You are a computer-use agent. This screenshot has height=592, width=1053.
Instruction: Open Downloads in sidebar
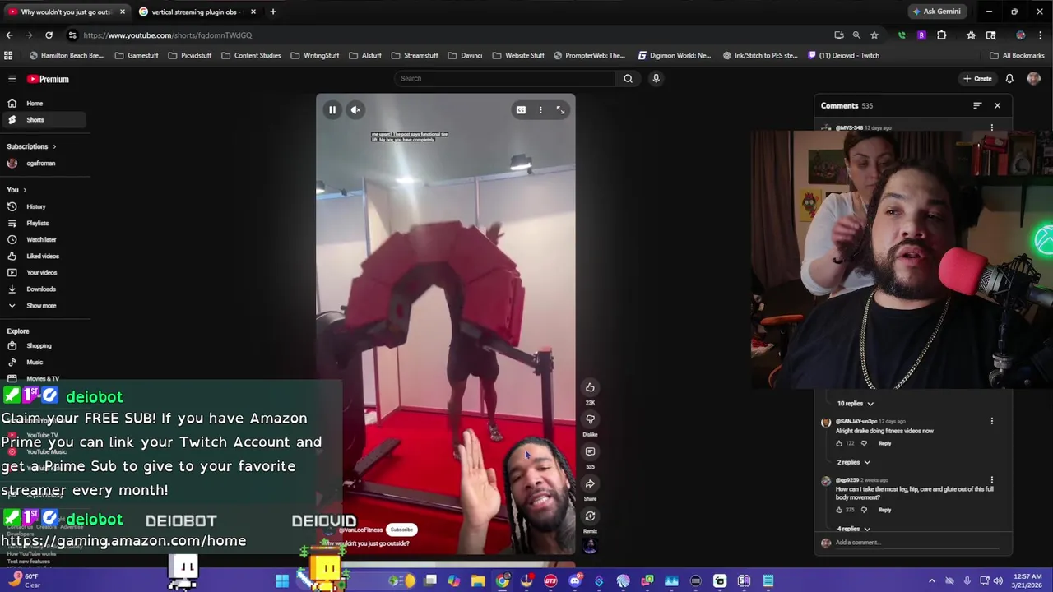[43, 289]
